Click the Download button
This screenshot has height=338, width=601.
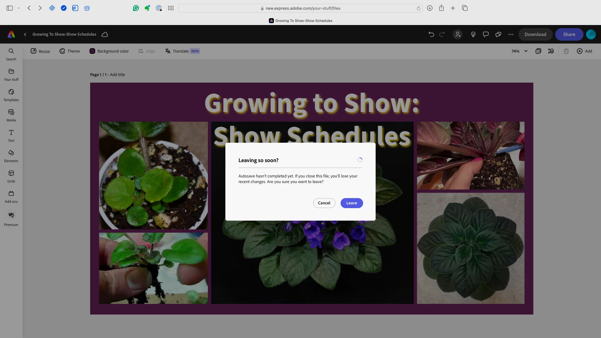[x=535, y=34]
